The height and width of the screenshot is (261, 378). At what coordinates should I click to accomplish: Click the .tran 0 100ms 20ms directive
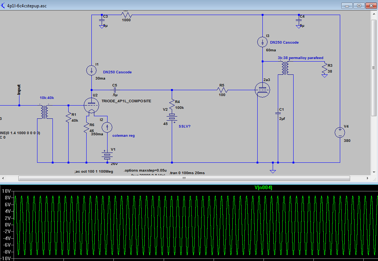(187, 173)
